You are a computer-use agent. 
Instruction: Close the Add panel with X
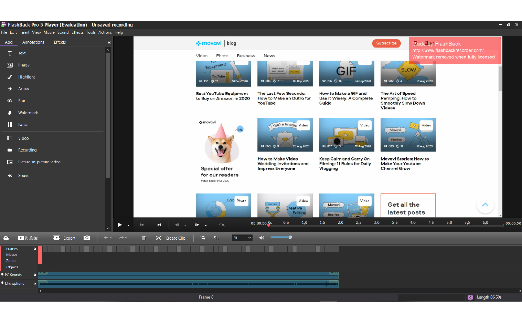(109, 42)
